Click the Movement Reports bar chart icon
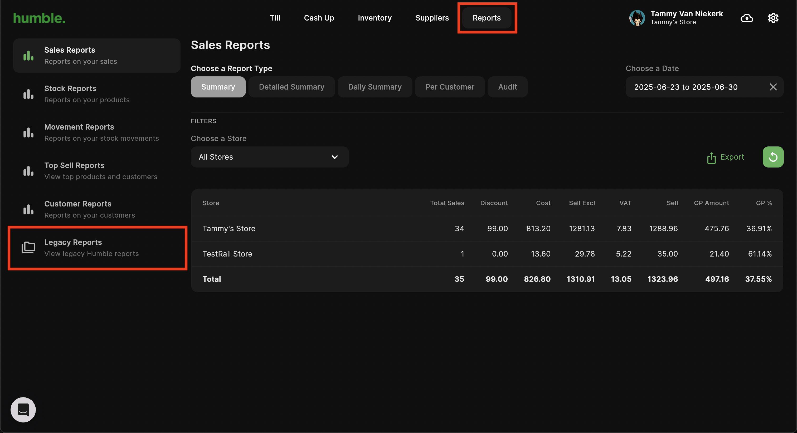 28,132
